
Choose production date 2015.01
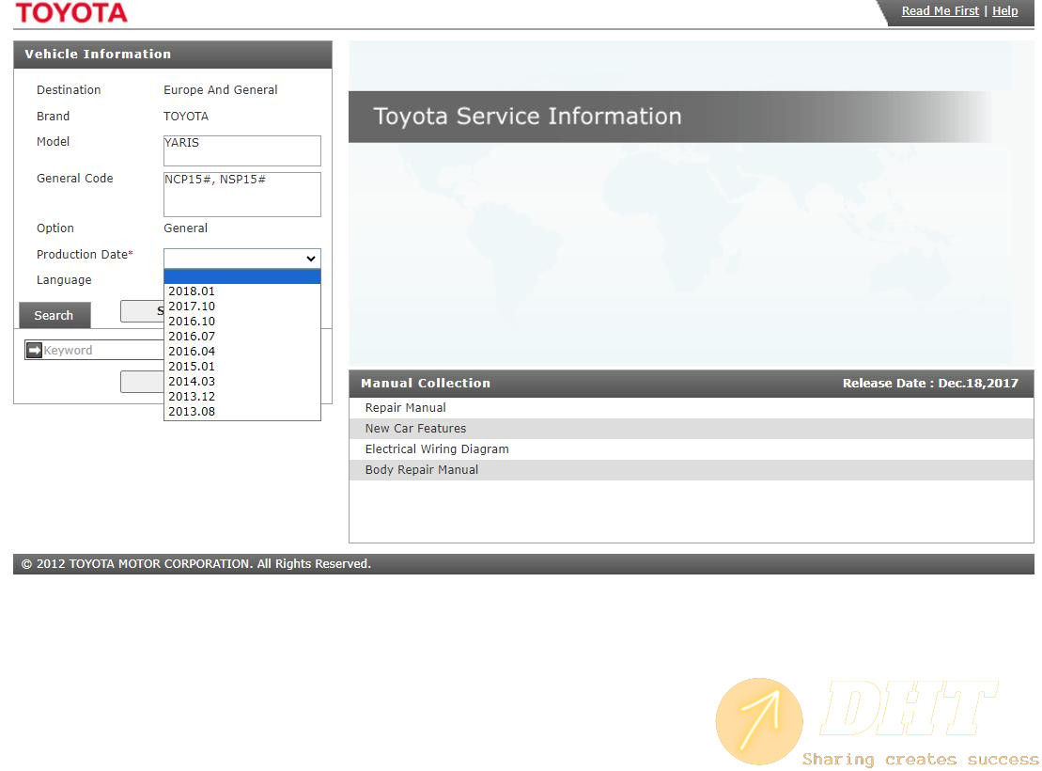pyautogui.click(x=241, y=366)
